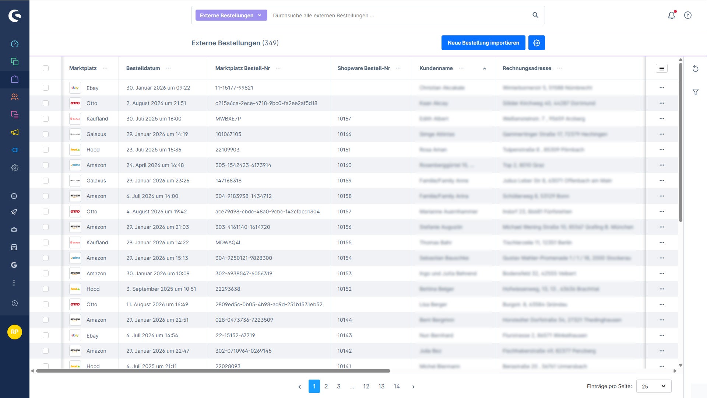Viewport: 707px width, 398px height.
Task: Select checkbox for order 11-15177-99821
Action: click(x=46, y=88)
